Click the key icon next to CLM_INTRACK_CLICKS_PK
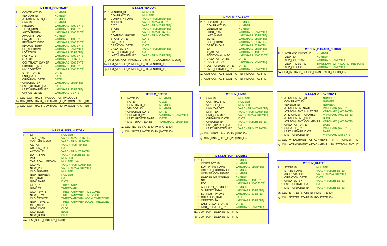 click(x=280, y=72)
